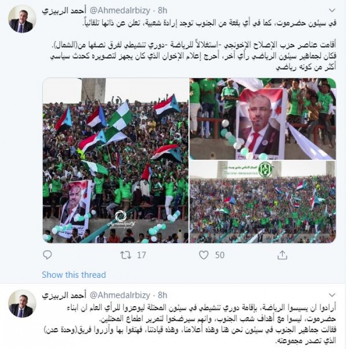Click the second tweet's Arabic text body
The width and height of the screenshot is (348, 349).
tap(190, 324)
